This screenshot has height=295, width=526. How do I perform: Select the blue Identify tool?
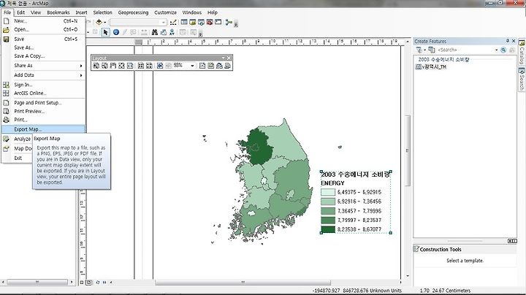tap(116, 32)
